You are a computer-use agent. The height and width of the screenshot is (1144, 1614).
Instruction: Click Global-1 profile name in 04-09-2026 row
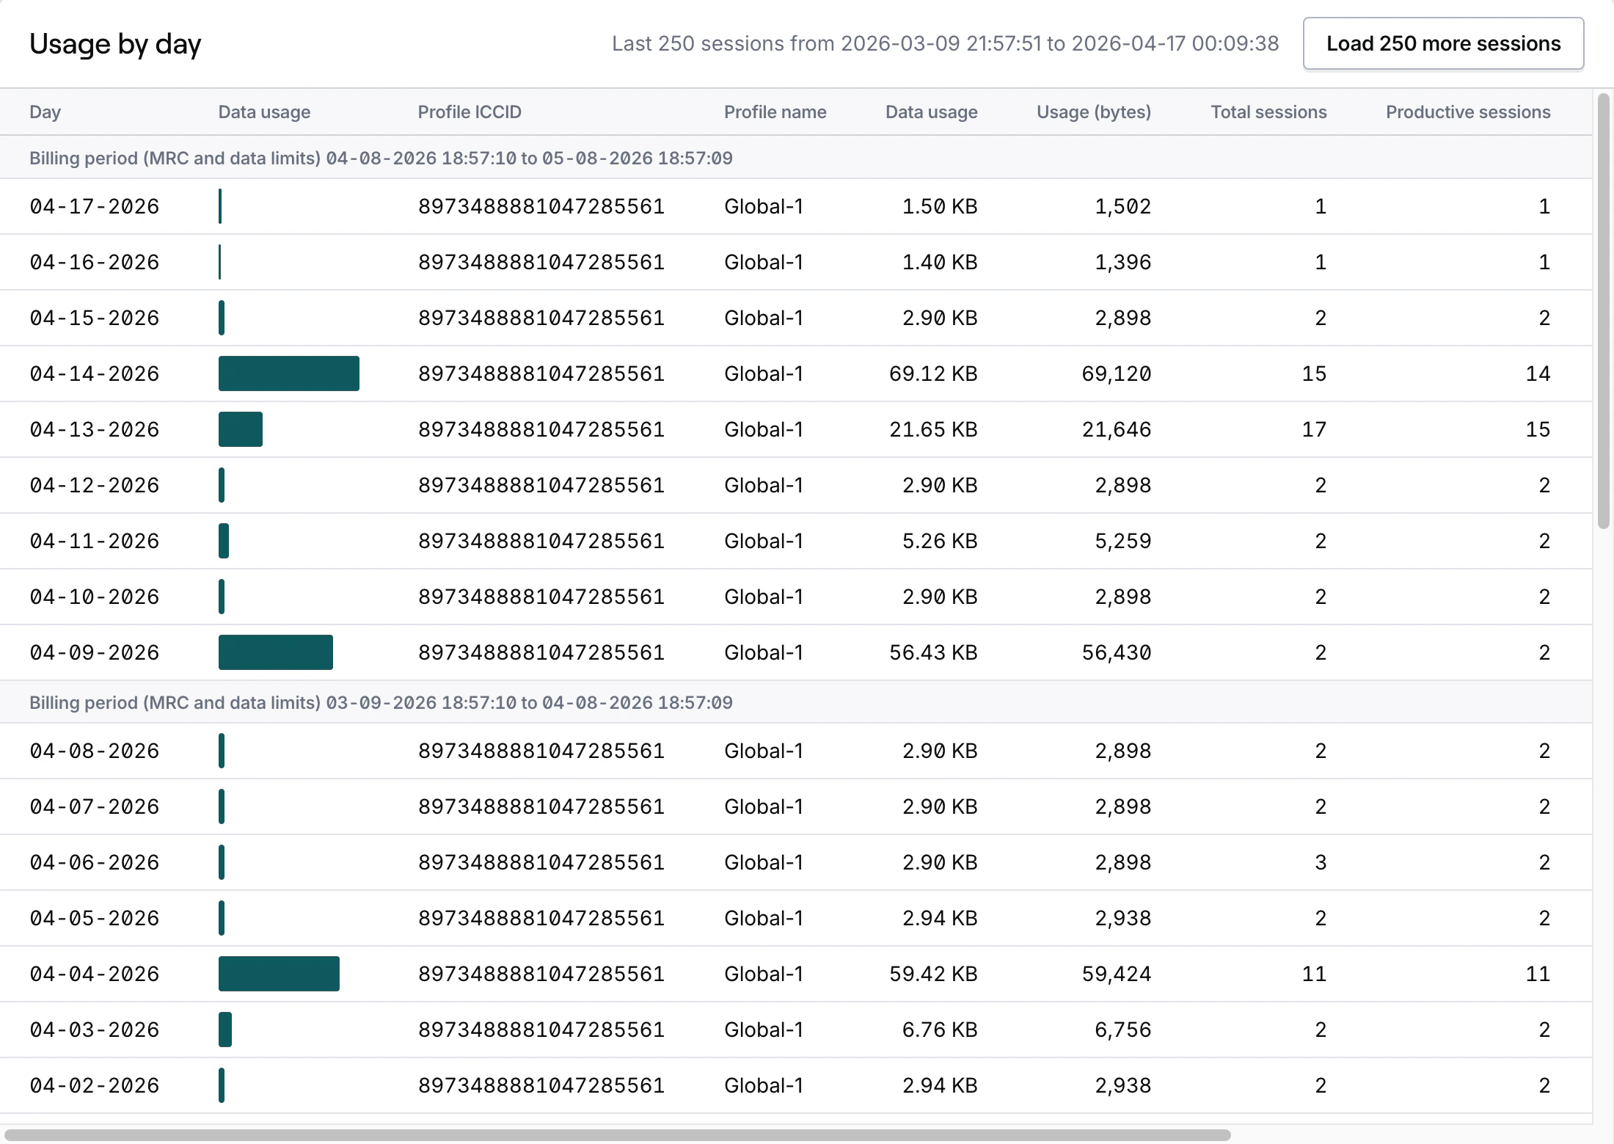[764, 652]
